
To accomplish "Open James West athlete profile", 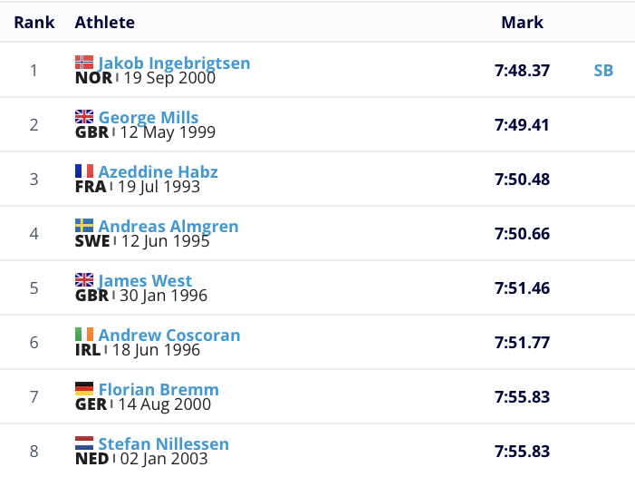I will tap(145, 281).
